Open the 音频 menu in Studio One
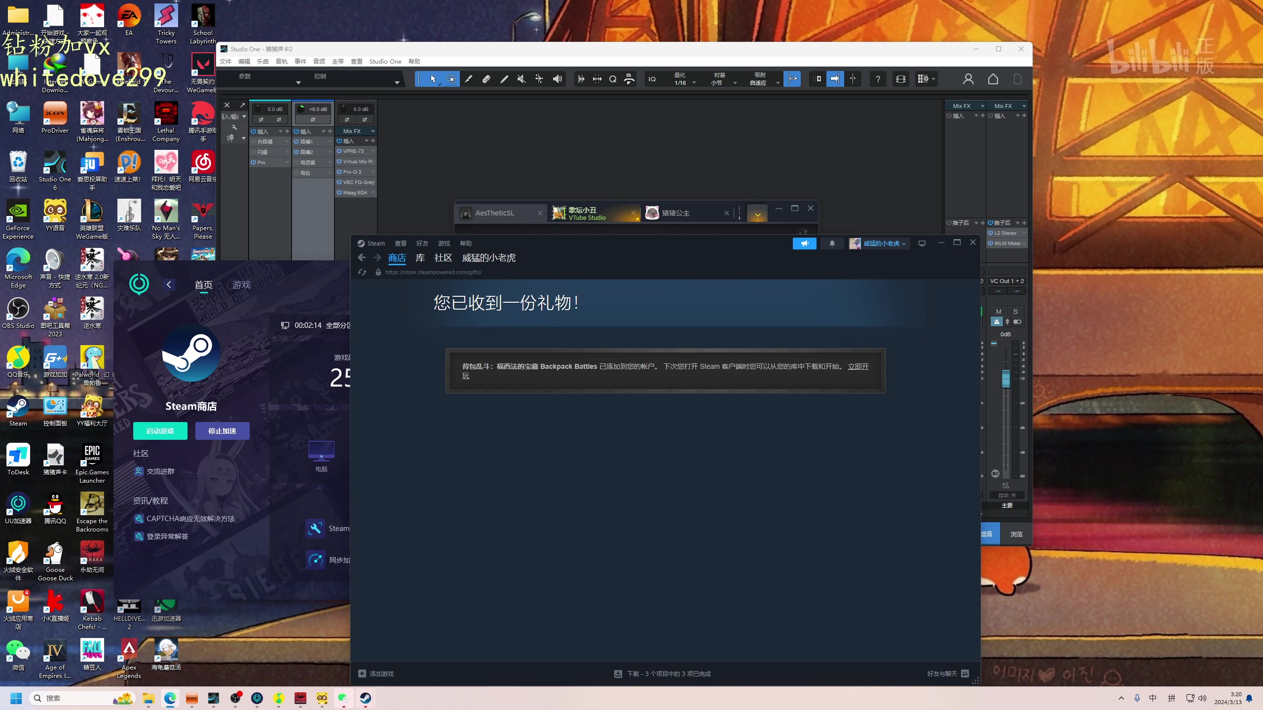 (319, 62)
